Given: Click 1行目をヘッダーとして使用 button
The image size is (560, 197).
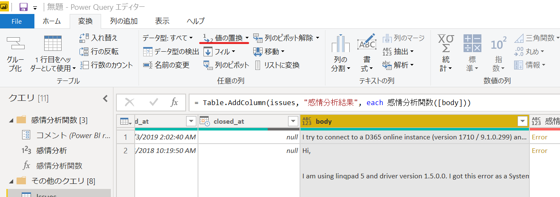Looking at the screenshot, I should [x=53, y=53].
